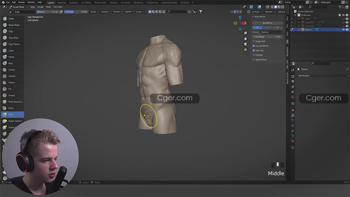The image size is (350, 197).
Task: Enable the Toggle Edit checkbox
Action: [254, 41]
